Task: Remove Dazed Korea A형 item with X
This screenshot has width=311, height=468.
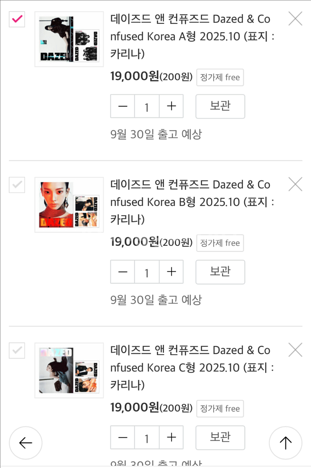Action: tap(295, 19)
